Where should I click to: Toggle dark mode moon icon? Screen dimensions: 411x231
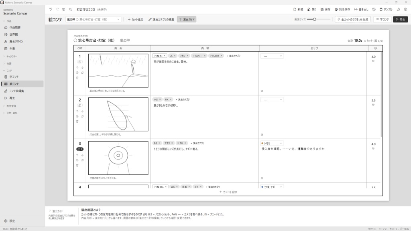398,10
